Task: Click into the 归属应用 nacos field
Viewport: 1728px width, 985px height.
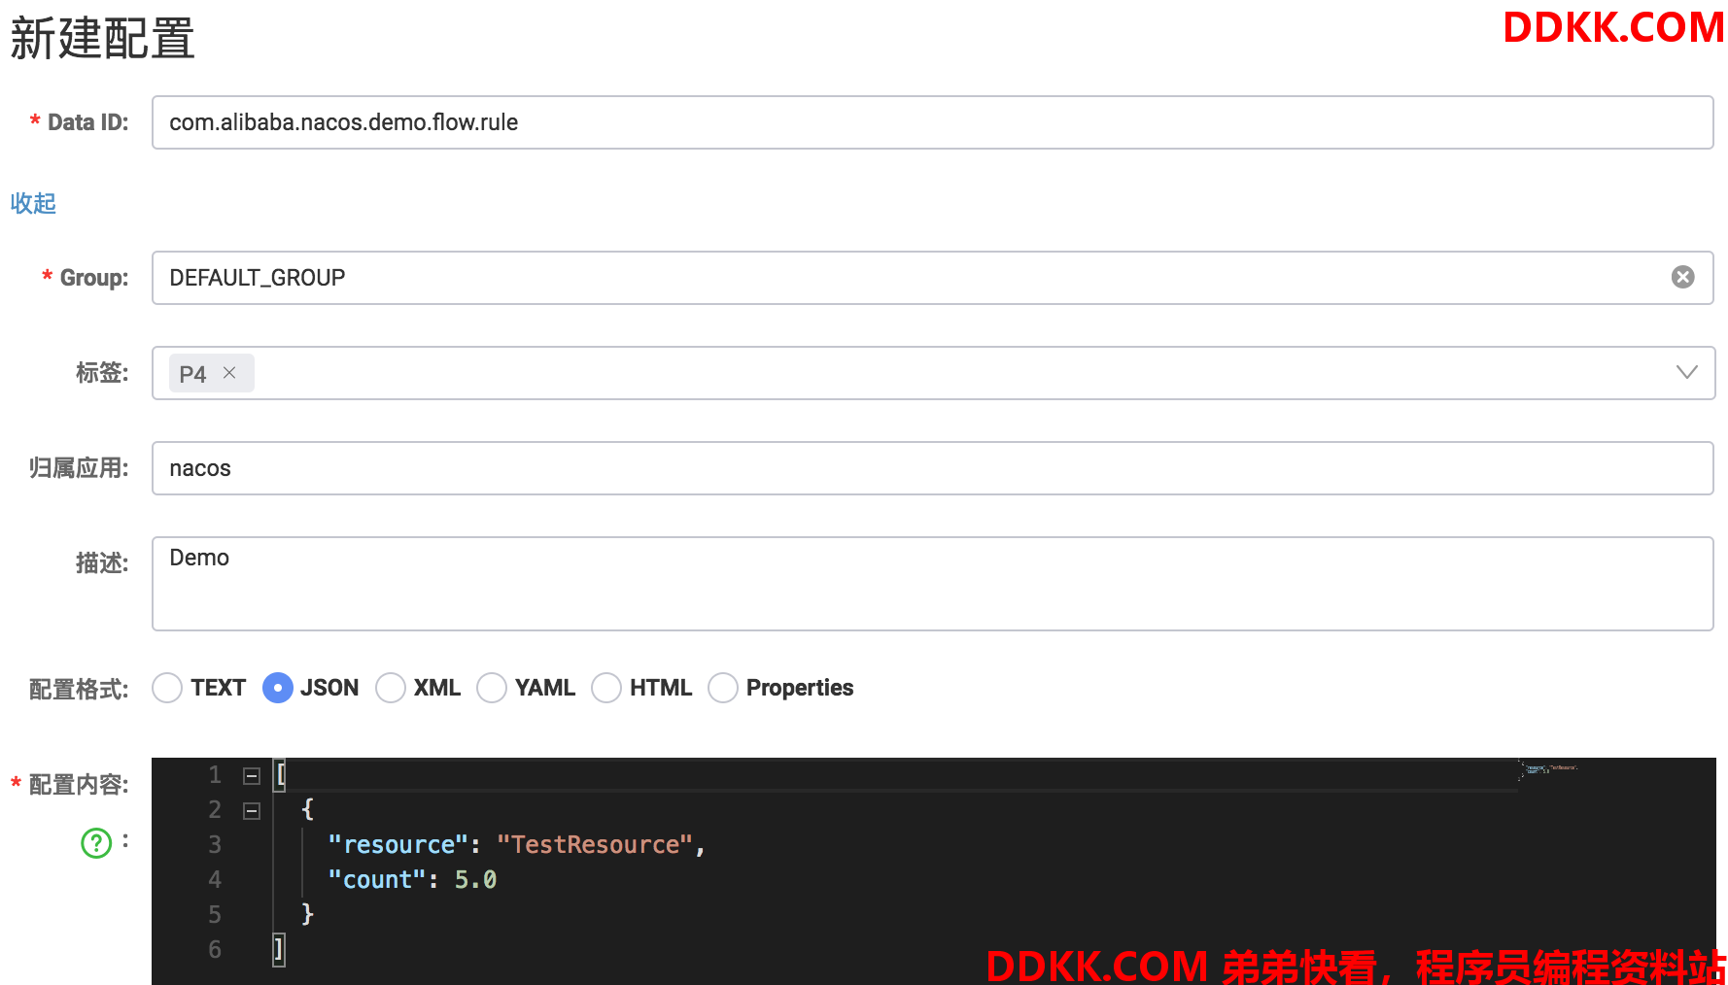Action: coord(932,468)
